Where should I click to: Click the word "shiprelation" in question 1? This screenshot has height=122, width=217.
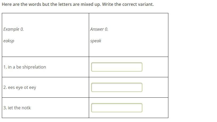point(34,67)
